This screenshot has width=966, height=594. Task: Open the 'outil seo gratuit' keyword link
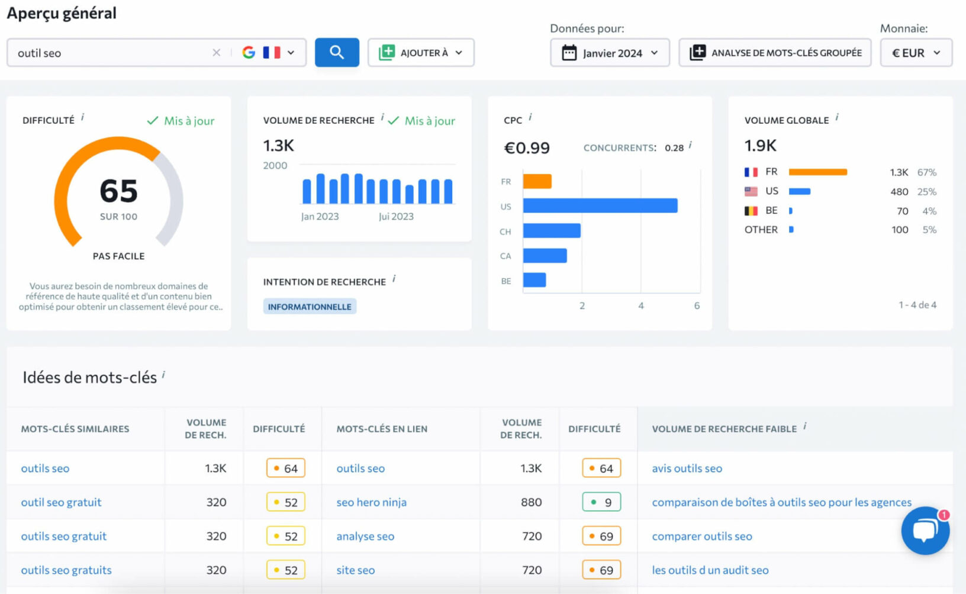61,502
